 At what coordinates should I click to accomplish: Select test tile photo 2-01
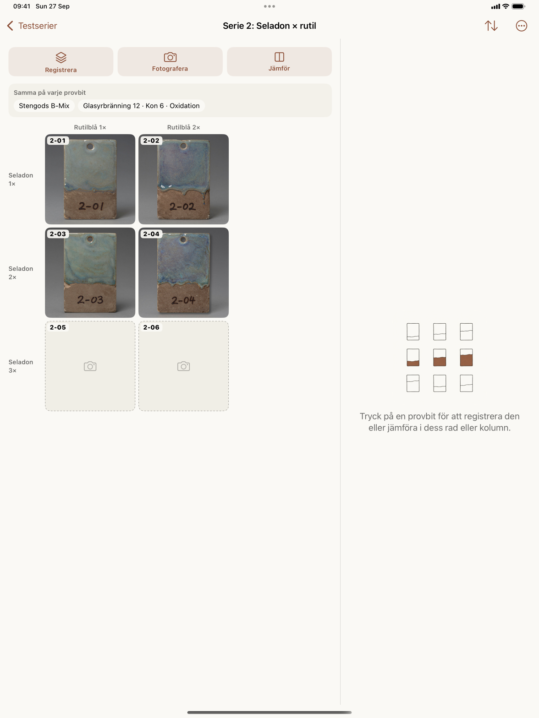pyautogui.click(x=90, y=179)
